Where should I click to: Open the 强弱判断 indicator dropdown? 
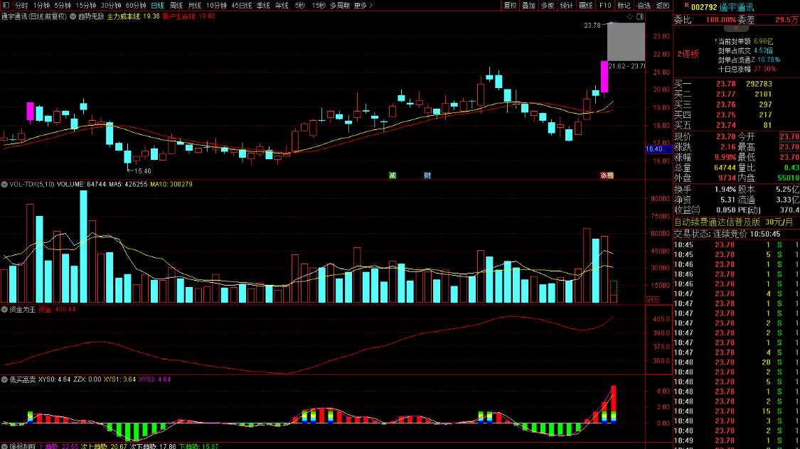pyautogui.click(x=4, y=446)
